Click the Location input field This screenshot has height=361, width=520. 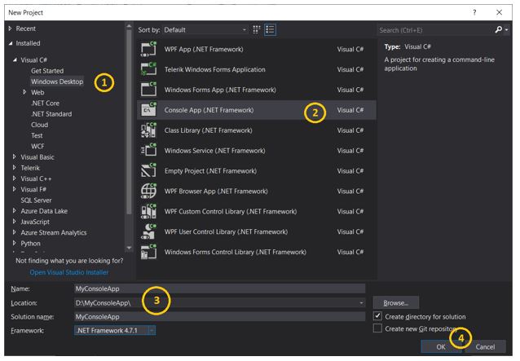219,303
